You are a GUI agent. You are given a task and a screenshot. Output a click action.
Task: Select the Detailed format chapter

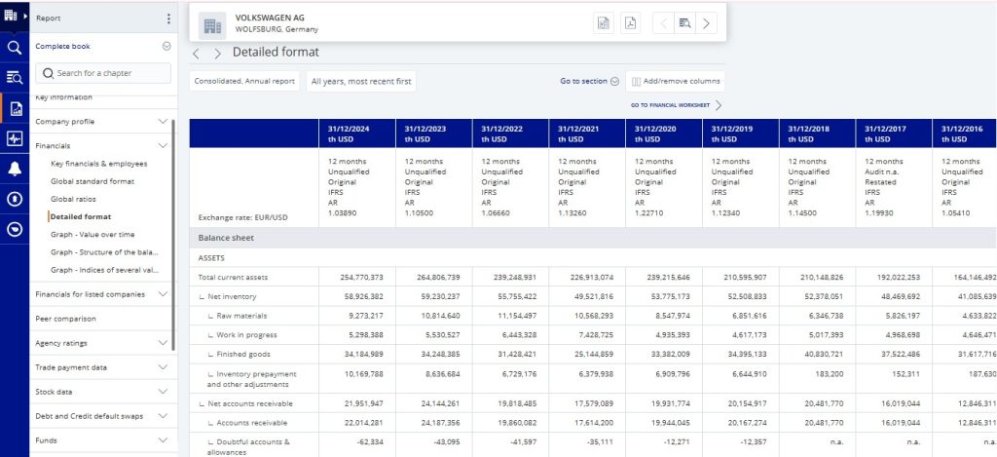click(x=81, y=217)
